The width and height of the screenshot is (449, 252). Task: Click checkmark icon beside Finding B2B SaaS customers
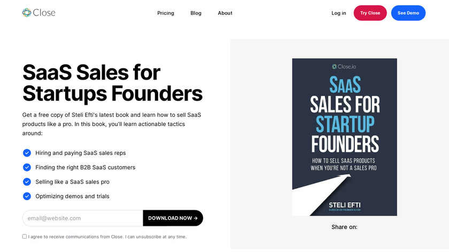pyautogui.click(x=27, y=167)
